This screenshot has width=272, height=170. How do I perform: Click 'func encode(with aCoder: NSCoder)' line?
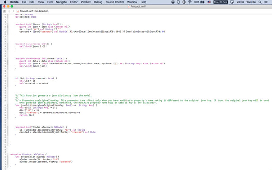coord(37,157)
